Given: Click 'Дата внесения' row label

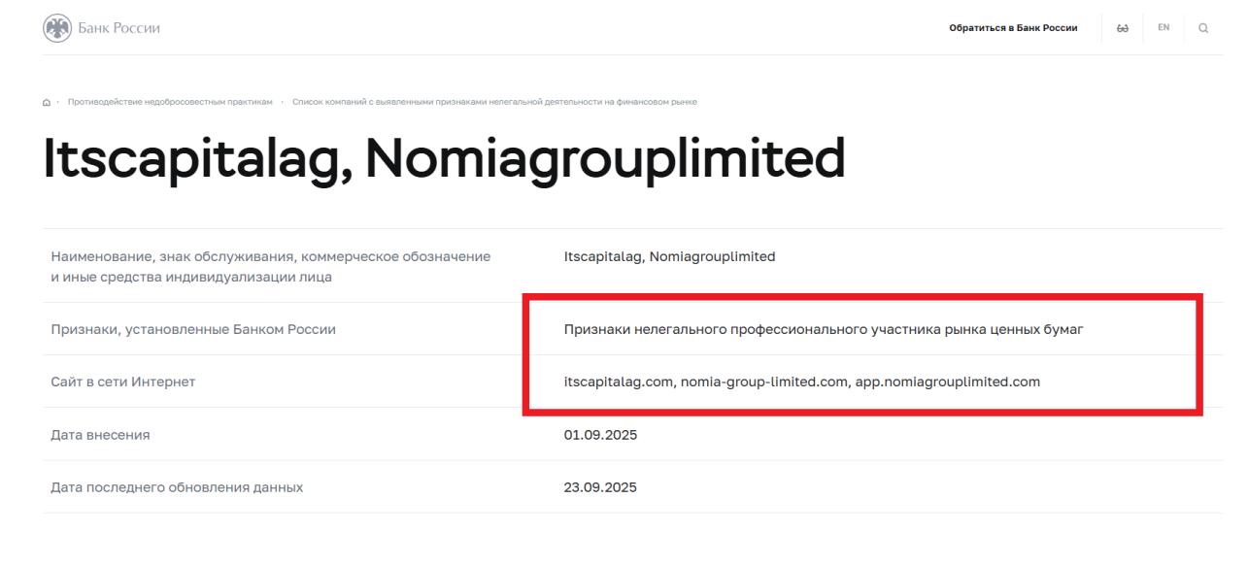Looking at the screenshot, I should (x=100, y=435).
